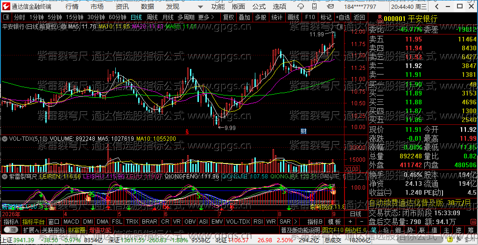Click the 上证 index 3941.39 in status bar
Image resolution: width=478 pixels, height=245 pixels.
coord(18,240)
